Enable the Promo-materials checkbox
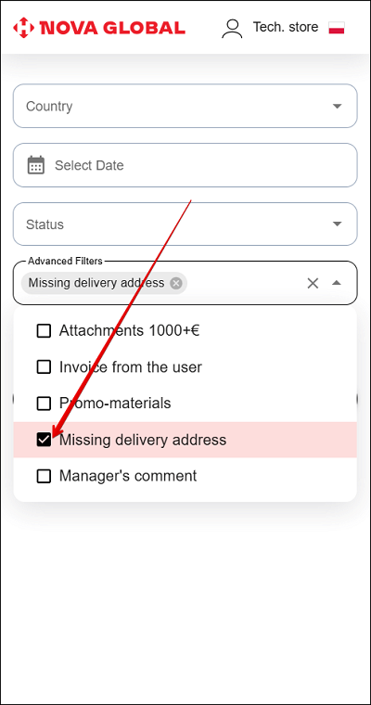The height and width of the screenshot is (705, 371). [44, 404]
